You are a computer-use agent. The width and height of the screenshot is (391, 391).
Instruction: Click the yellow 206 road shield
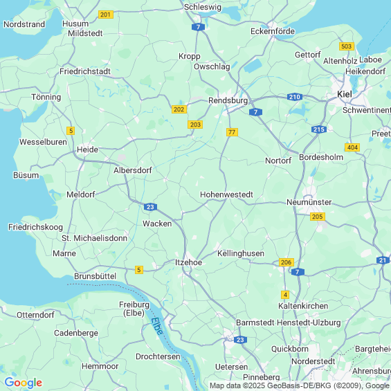286,262
